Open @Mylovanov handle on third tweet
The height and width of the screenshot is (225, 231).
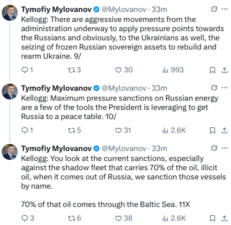click(124, 149)
